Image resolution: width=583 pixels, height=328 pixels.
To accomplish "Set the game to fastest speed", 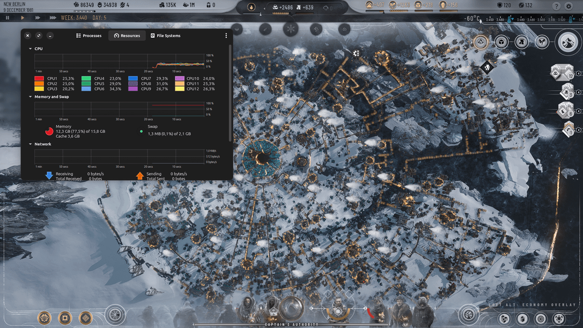I will point(53,17).
